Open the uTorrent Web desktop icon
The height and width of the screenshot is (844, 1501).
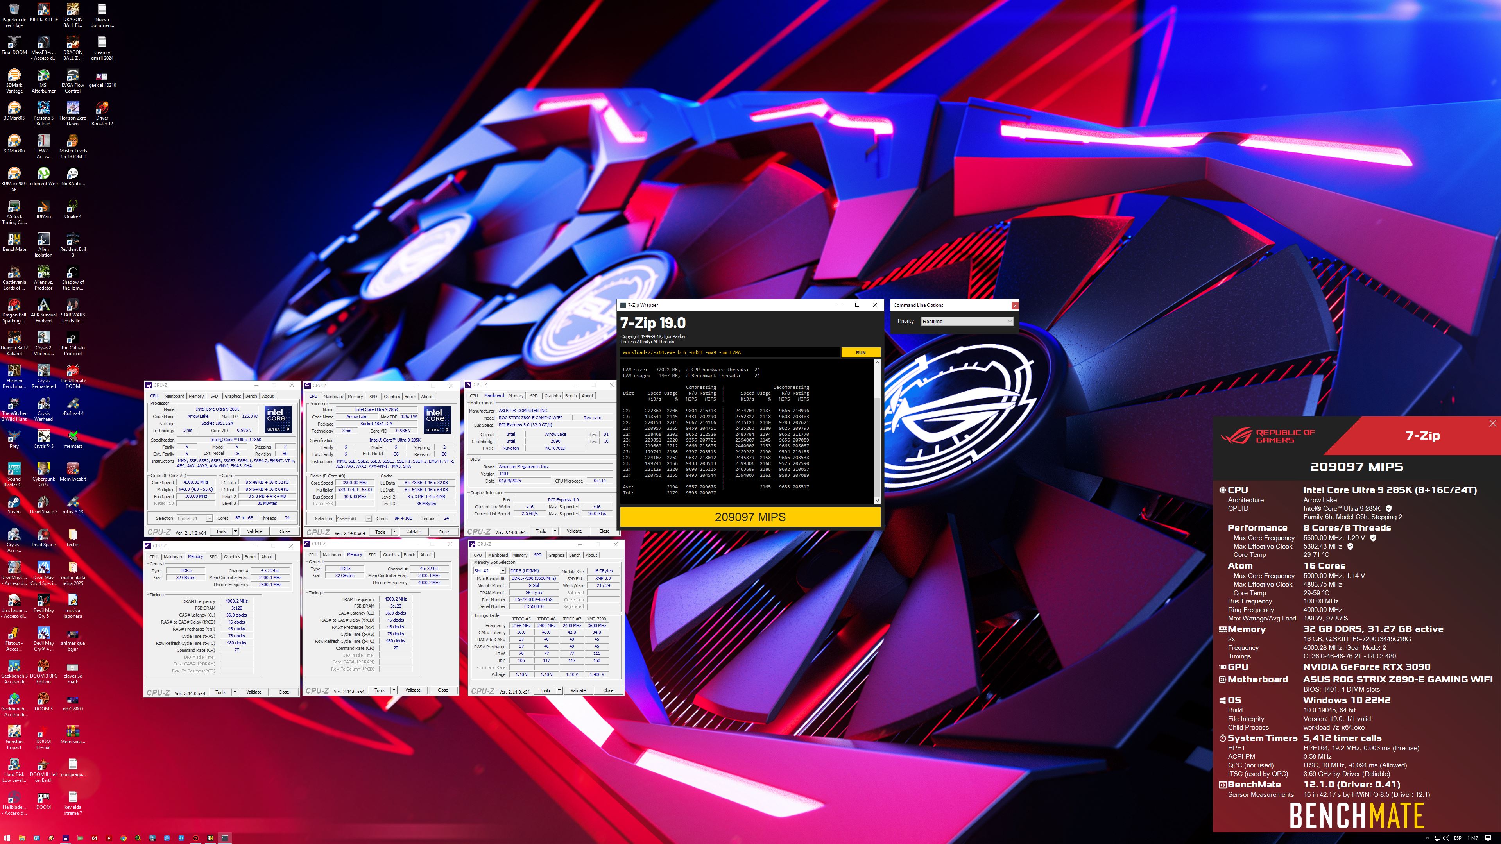[43, 177]
